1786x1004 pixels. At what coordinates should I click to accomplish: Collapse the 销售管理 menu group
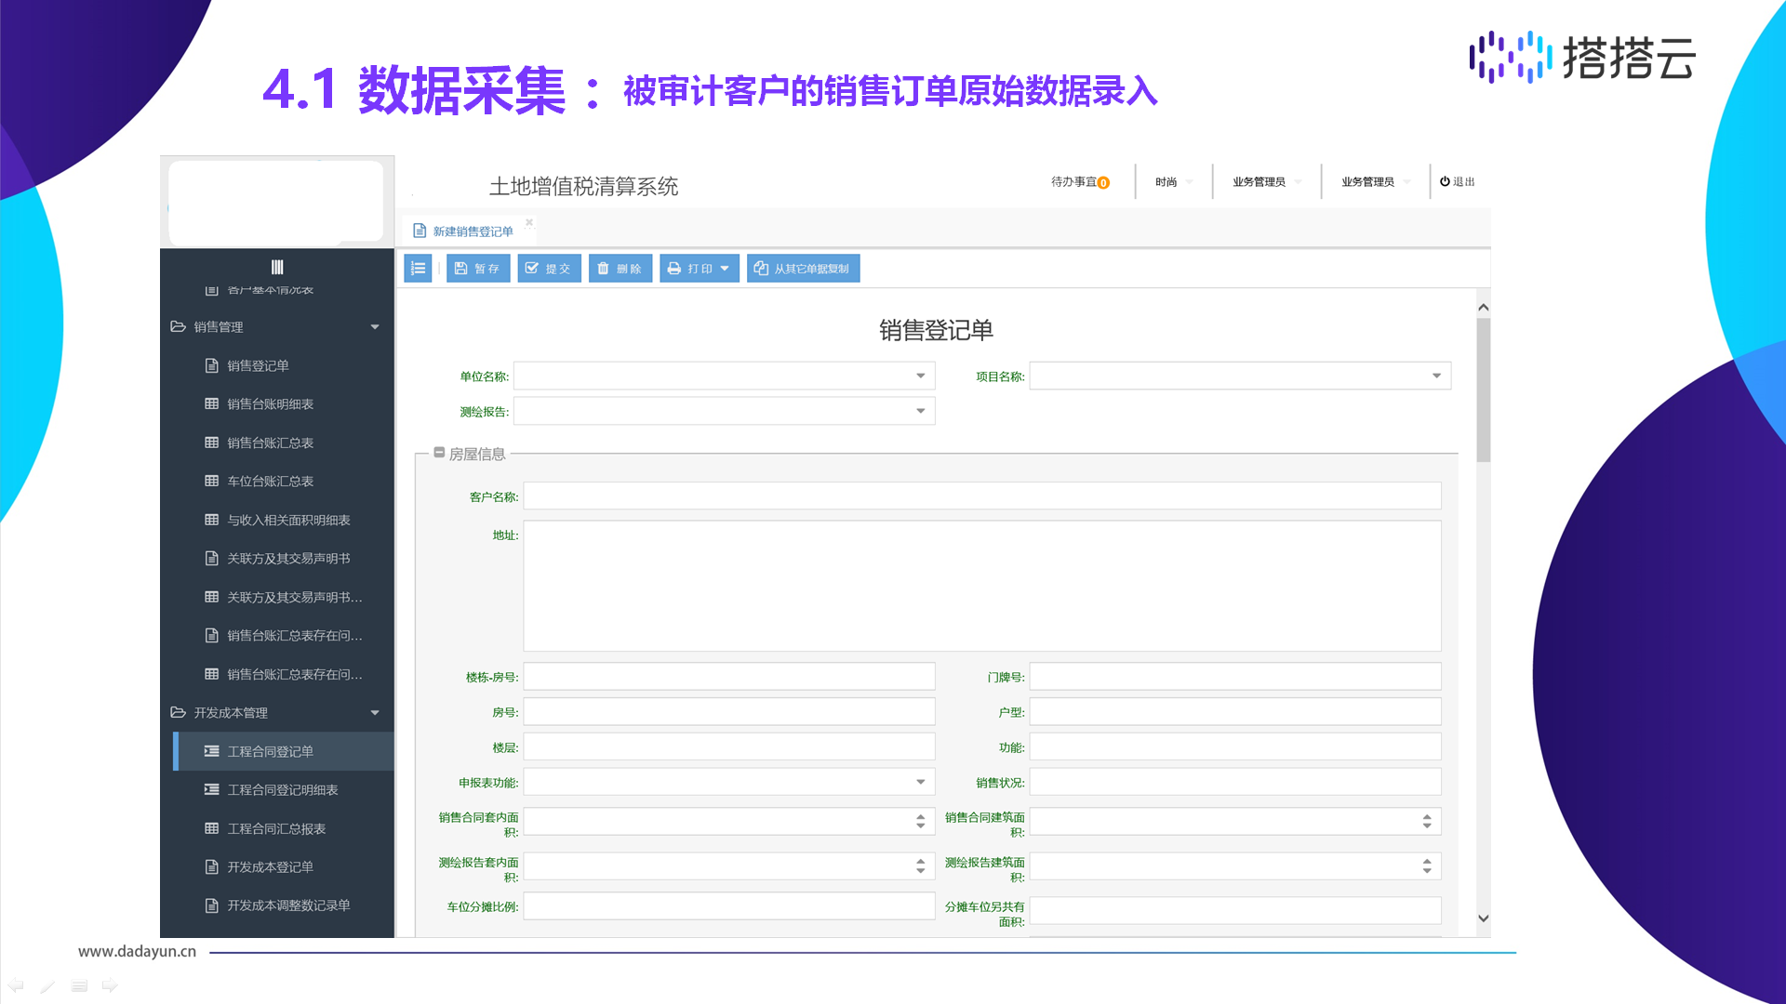(x=277, y=327)
